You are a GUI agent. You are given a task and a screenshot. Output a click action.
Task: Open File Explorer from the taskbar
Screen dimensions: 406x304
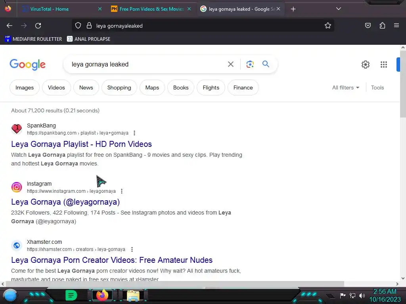pyautogui.click(x=133, y=295)
